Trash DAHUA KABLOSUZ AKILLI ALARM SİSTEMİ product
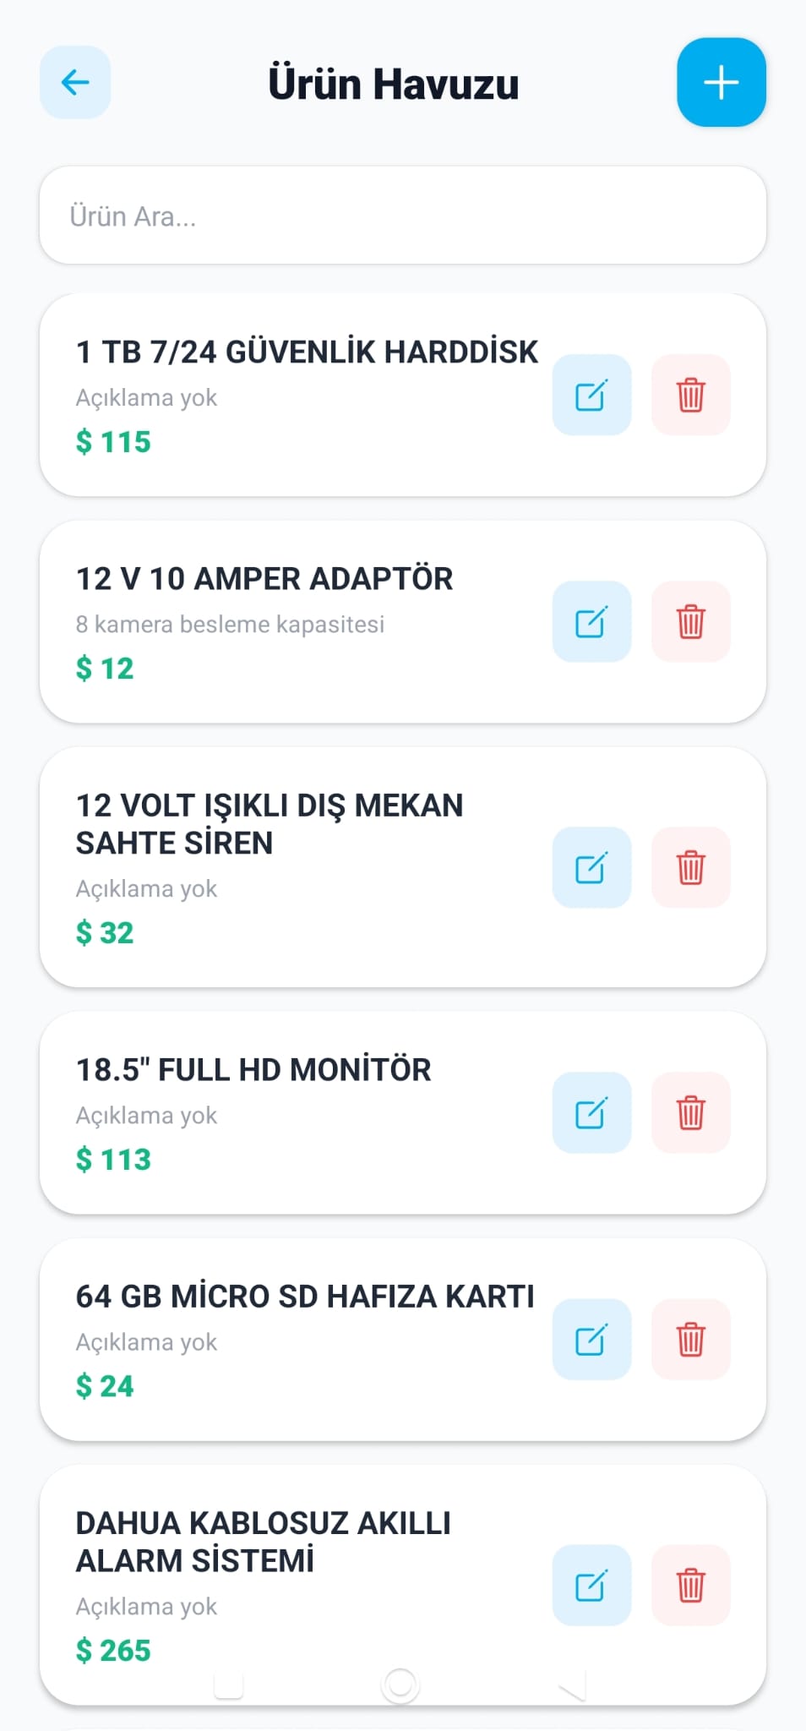The width and height of the screenshot is (806, 1731). point(690,1585)
